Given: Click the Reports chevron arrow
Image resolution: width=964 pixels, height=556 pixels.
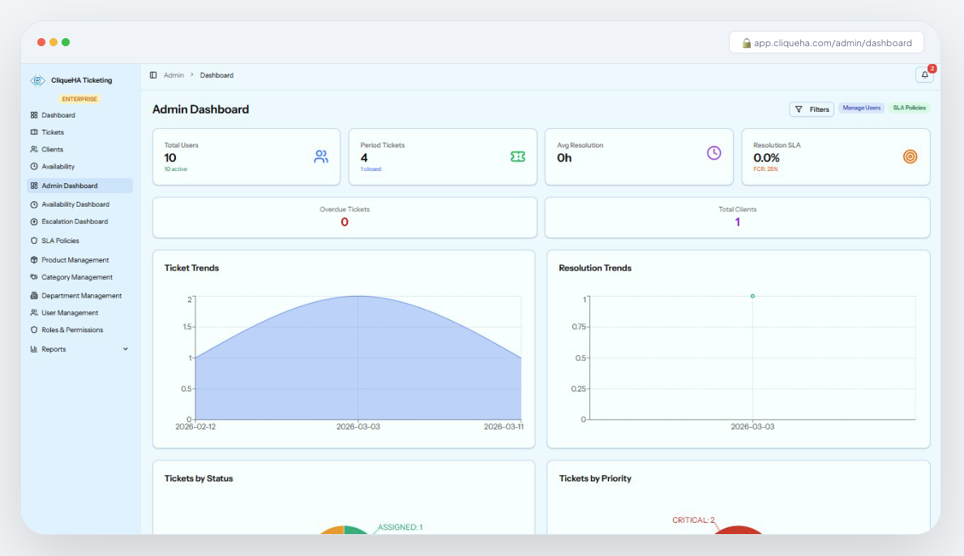Looking at the screenshot, I should coord(125,349).
